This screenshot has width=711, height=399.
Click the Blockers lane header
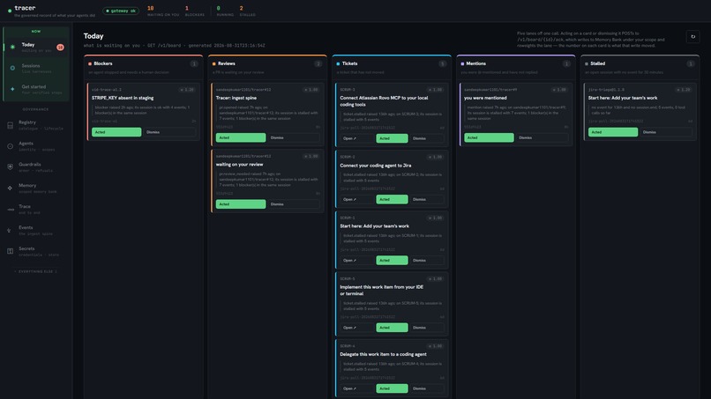click(143, 67)
